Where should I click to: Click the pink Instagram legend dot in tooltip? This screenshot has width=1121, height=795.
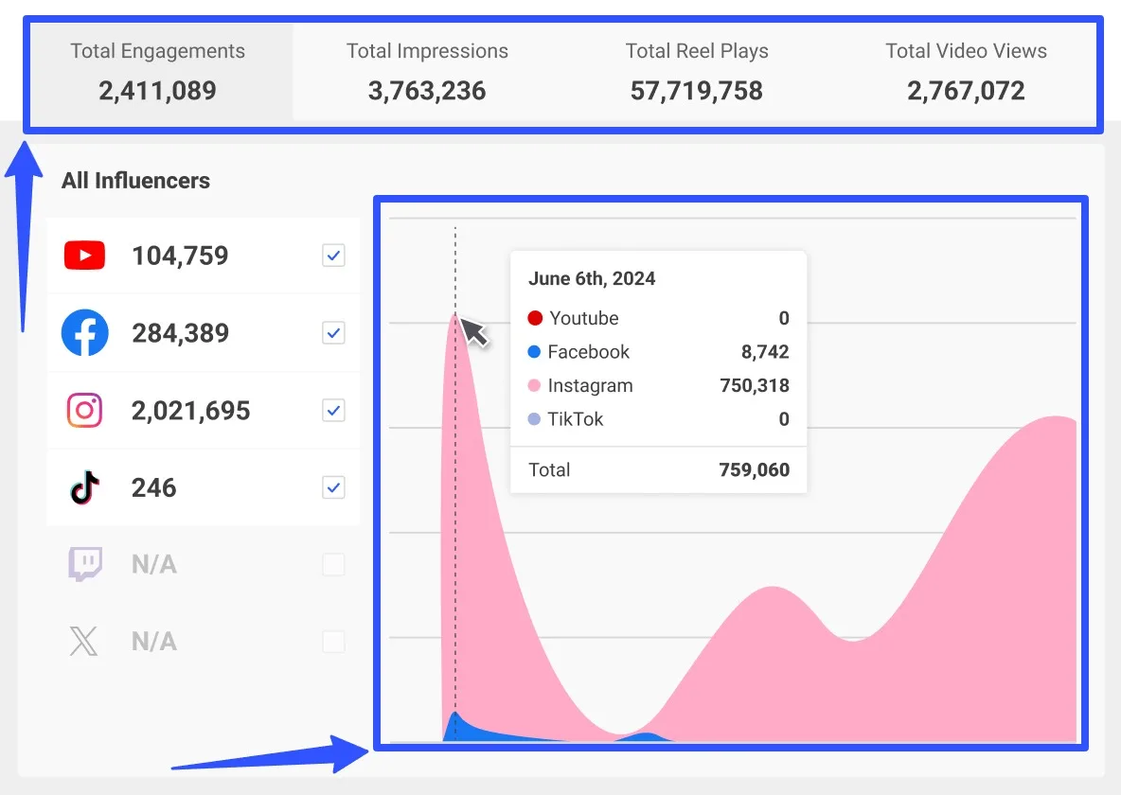click(535, 385)
